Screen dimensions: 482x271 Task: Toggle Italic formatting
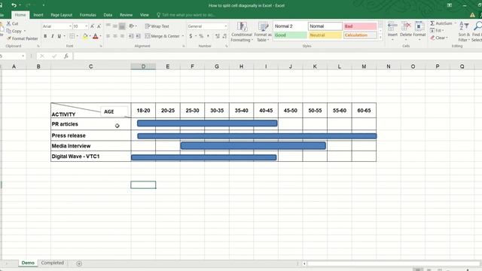pos(52,36)
